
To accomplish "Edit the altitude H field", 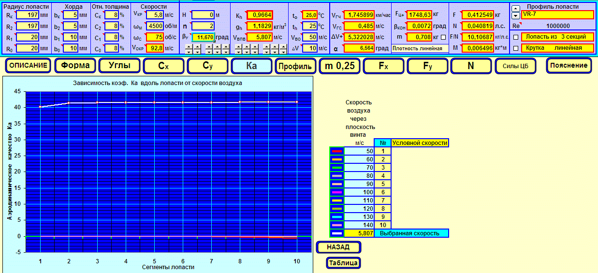I will [203, 15].
